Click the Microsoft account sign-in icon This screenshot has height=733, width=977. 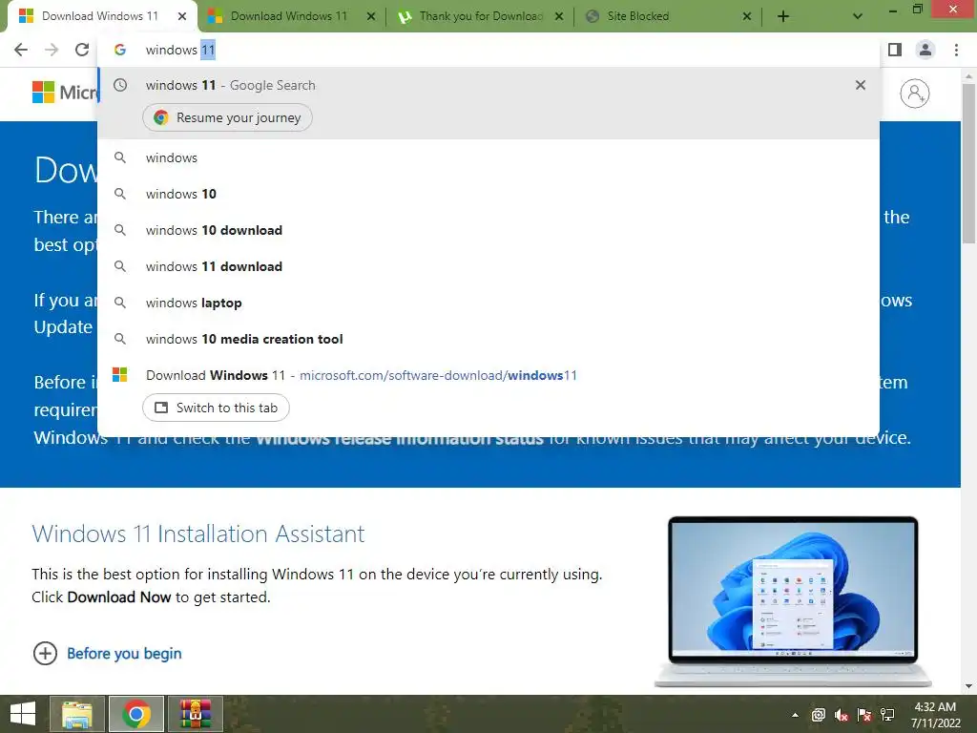click(915, 94)
